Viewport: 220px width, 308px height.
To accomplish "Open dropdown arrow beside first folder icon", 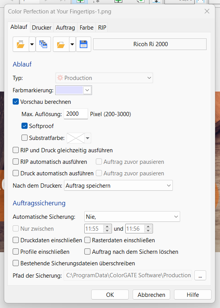I will (x=32, y=44).
